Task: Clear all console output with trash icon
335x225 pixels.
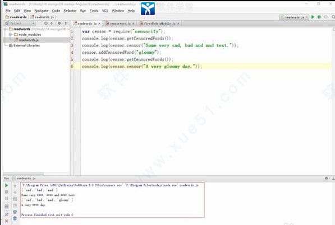Action: pyautogui.click(x=15, y=218)
